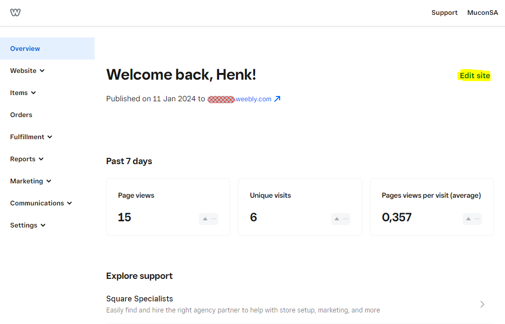Open Square Specialists chevron arrow
Viewport: 505px width, 324px height.
(482, 304)
